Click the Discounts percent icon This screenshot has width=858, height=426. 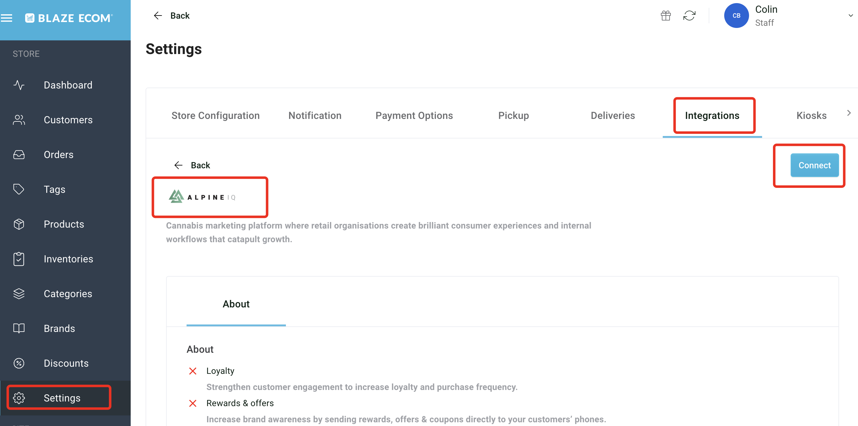coord(19,363)
